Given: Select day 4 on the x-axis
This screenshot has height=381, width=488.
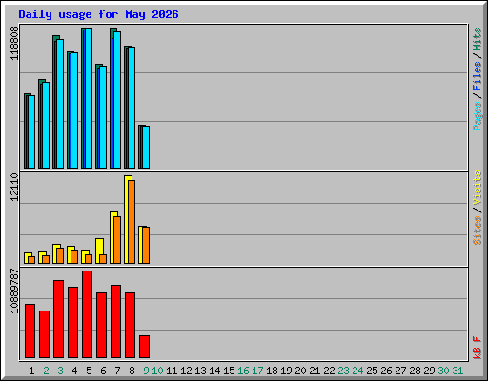Looking at the screenshot, I should coord(74,371).
